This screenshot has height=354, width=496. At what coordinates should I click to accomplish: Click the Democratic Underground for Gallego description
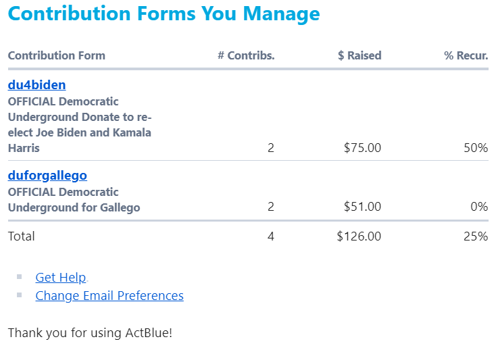[x=74, y=200]
